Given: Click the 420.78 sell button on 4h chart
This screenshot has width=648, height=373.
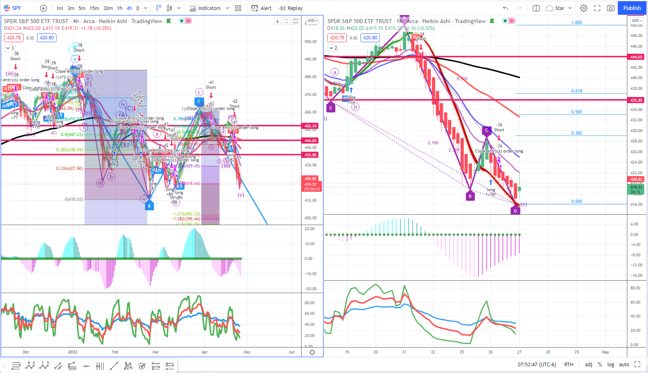Looking at the screenshot, I should (x=14, y=38).
